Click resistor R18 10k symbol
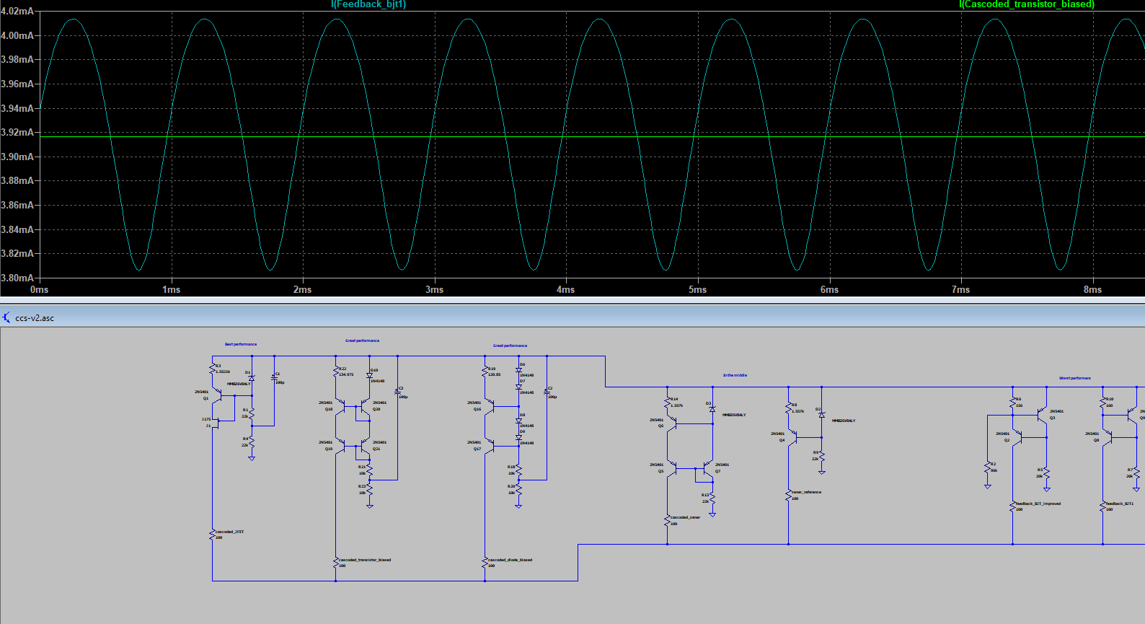The height and width of the screenshot is (624, 1145). click(518, 470)
